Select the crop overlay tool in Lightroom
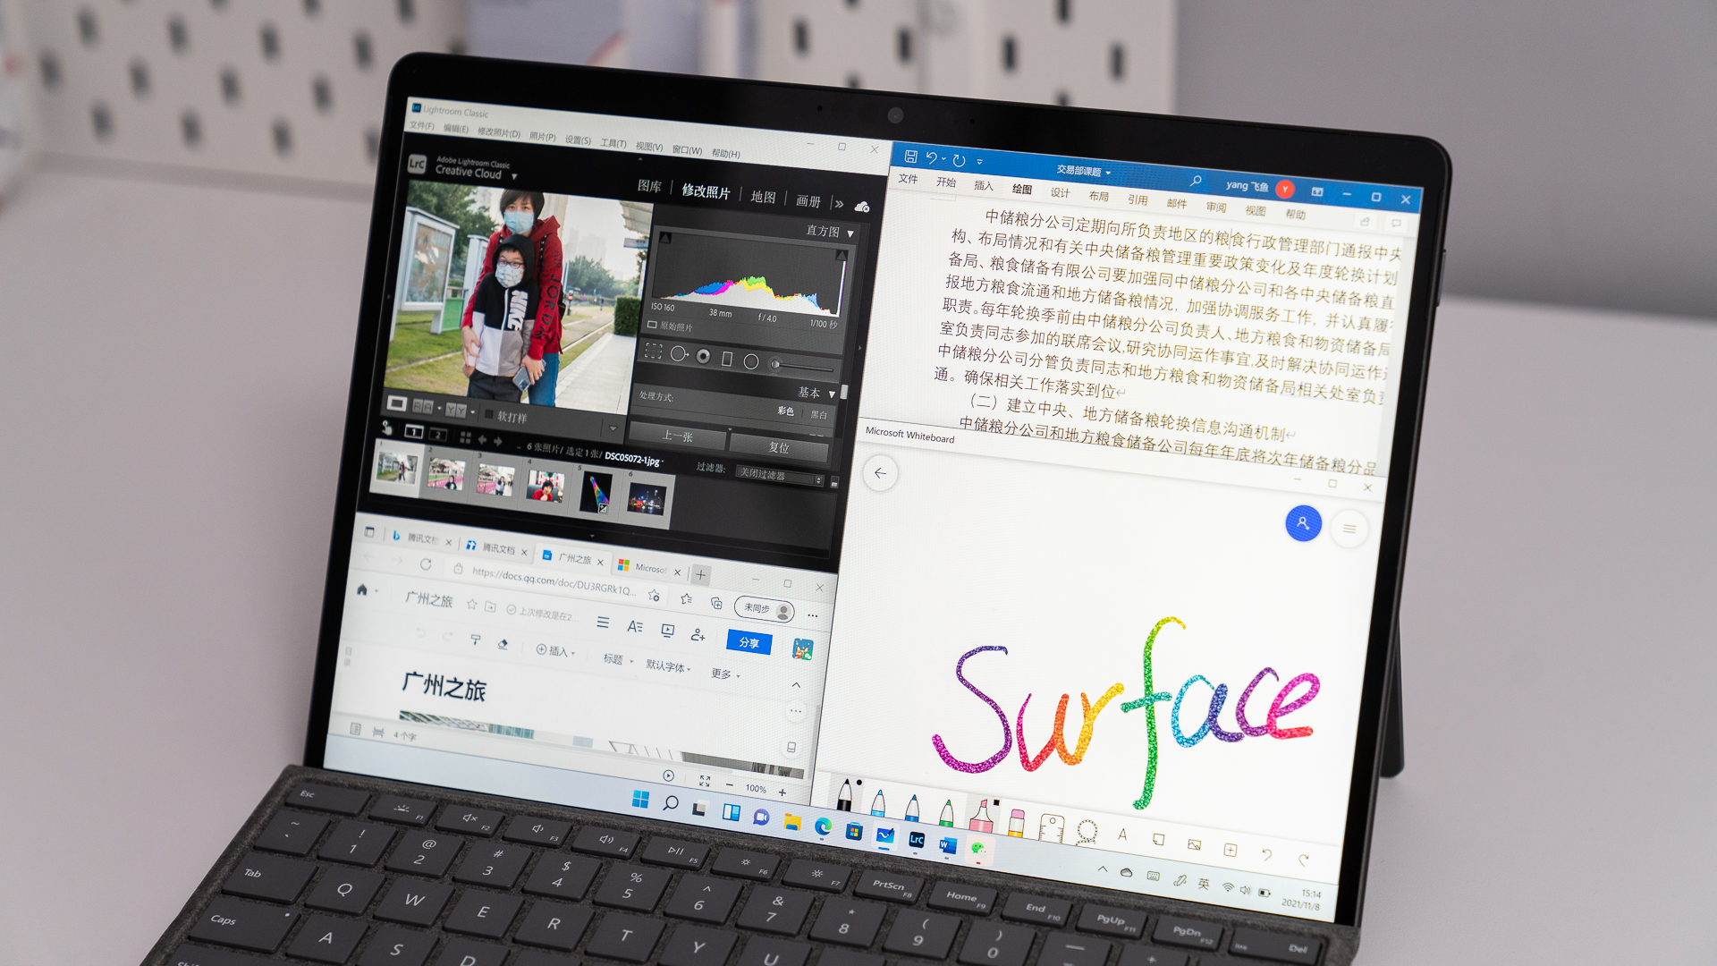 (x=653, y=352)
